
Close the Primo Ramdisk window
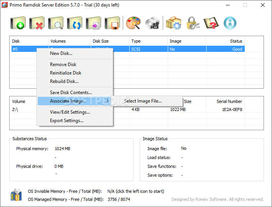263,5
